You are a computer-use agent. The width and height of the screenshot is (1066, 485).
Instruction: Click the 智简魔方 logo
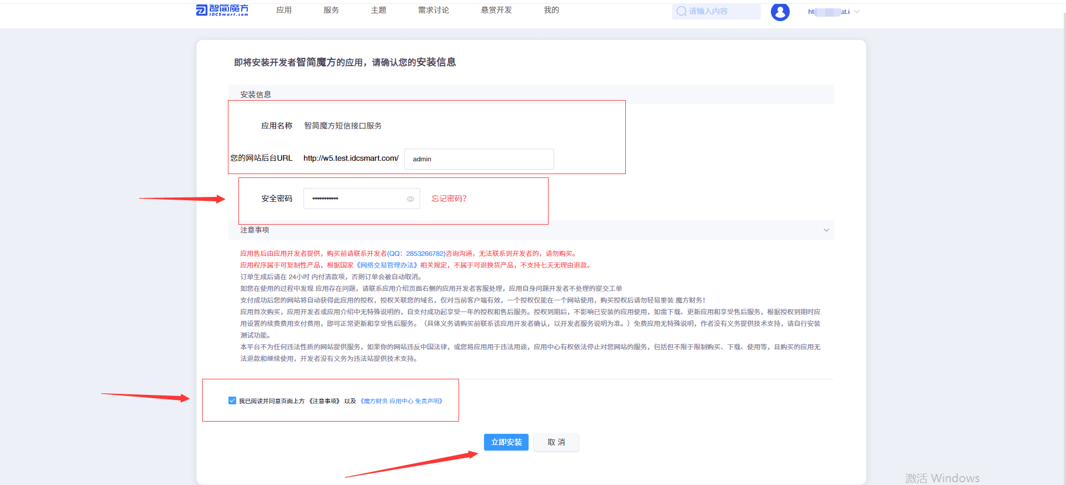pos(222,11)
